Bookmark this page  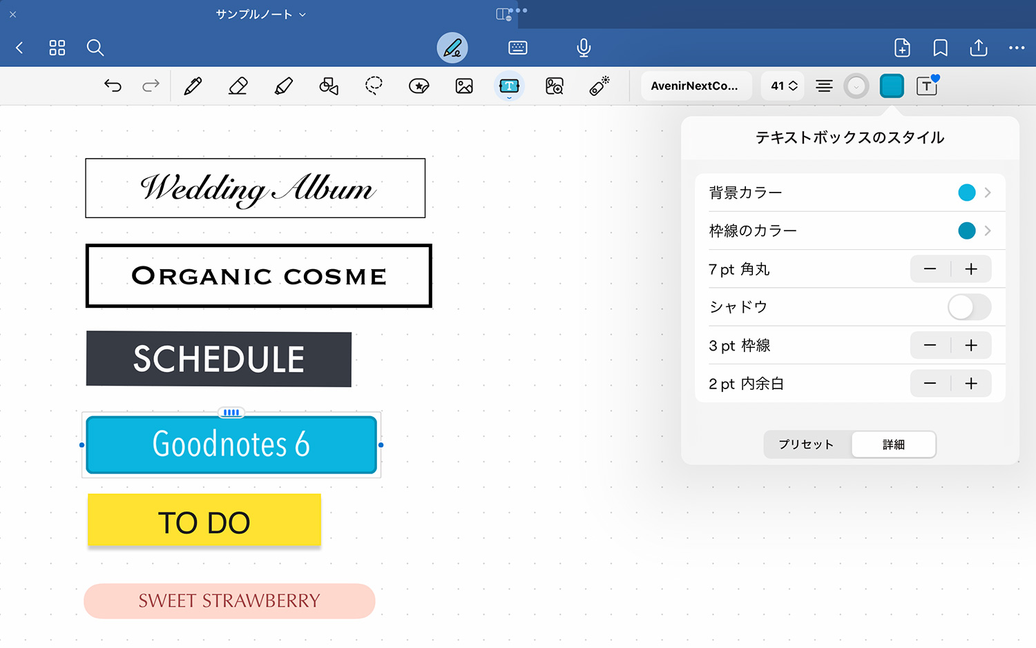(940, 48)
